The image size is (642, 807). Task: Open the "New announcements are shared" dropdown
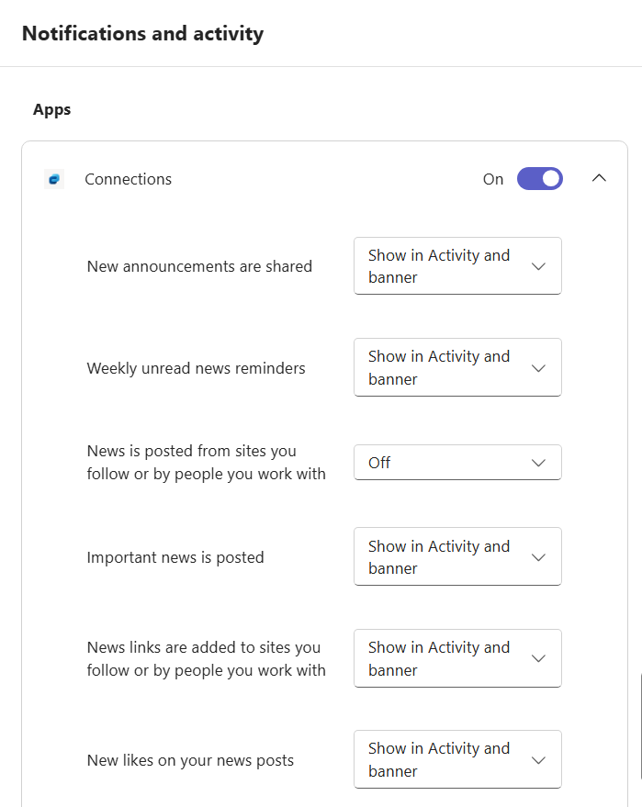pyautogui.click(x=457, y=265)
